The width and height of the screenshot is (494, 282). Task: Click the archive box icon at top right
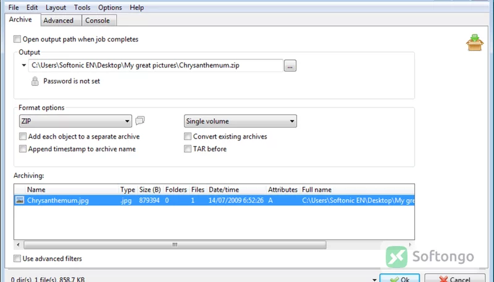tap(475, 43)
